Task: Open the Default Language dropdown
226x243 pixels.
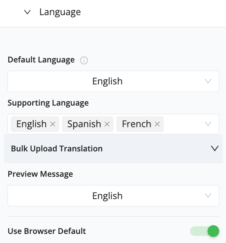Action: [x=114, y=81]
